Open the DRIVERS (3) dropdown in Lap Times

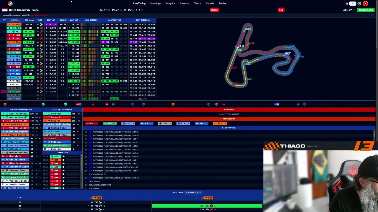pos(194,192)
